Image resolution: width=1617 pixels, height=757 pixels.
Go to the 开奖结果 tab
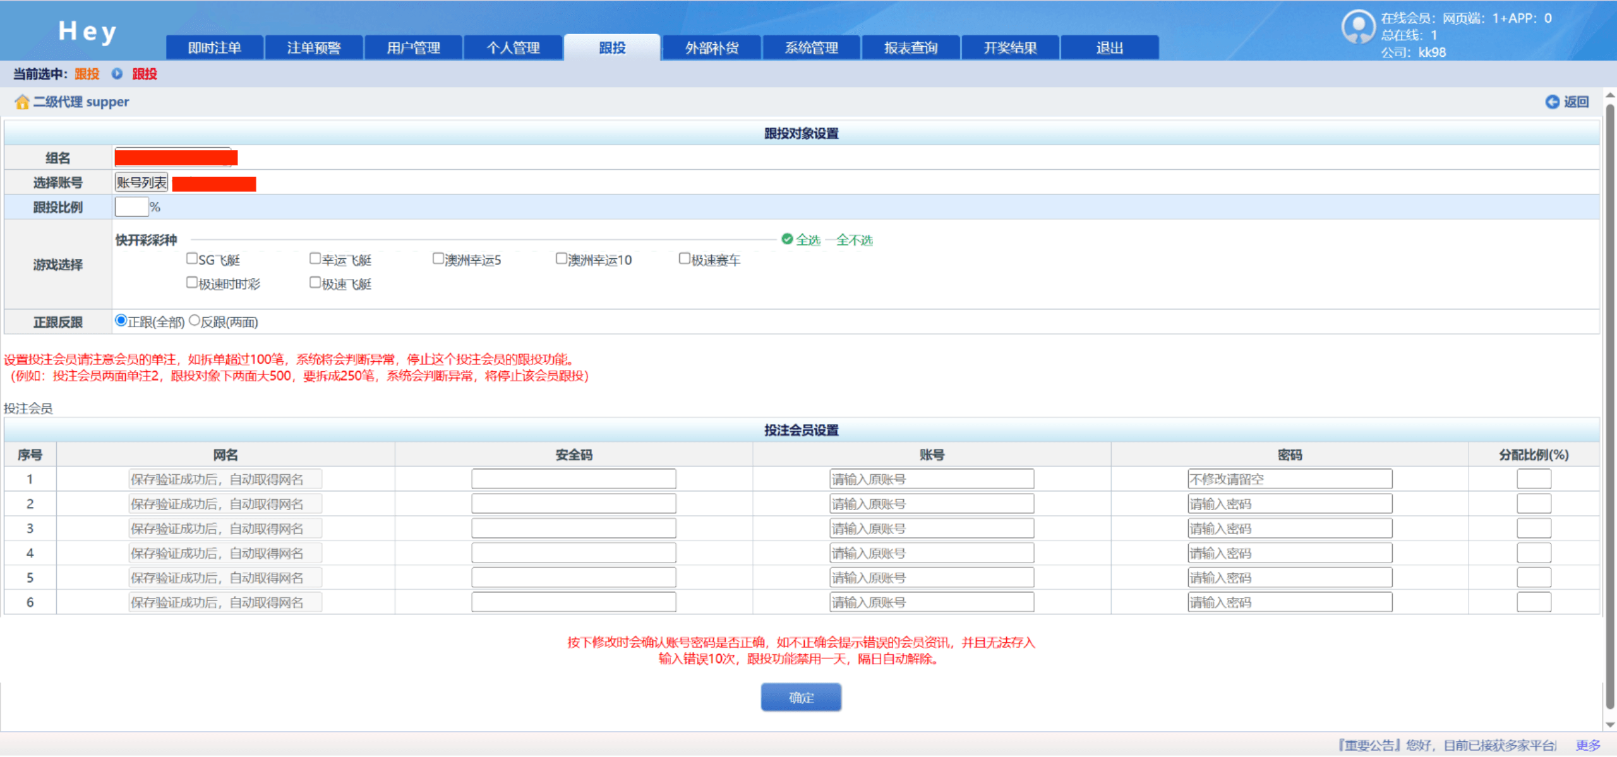1009,48
